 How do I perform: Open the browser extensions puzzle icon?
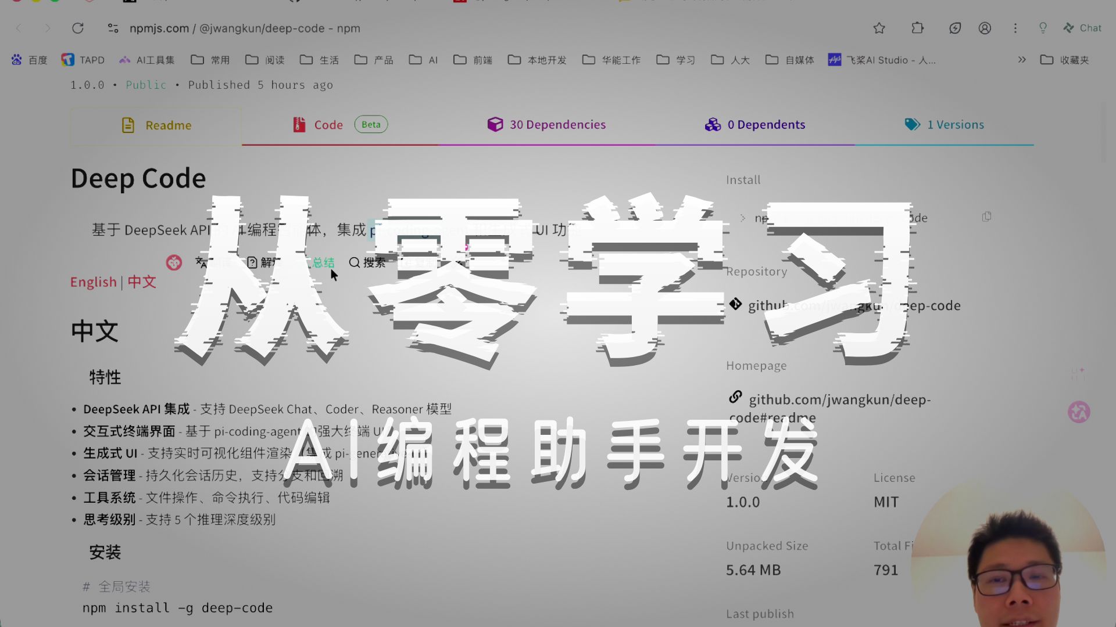pyautogui.click(x=917, y=28)
